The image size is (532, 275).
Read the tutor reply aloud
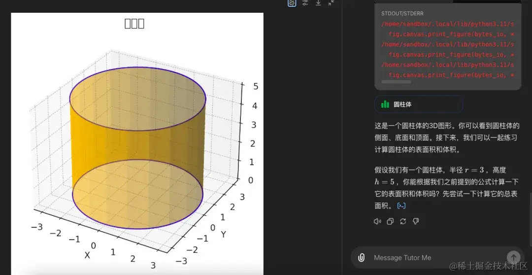[377, 221]
